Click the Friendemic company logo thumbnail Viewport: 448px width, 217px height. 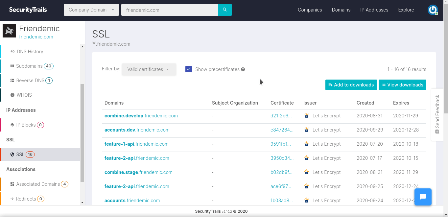point(9,31)
